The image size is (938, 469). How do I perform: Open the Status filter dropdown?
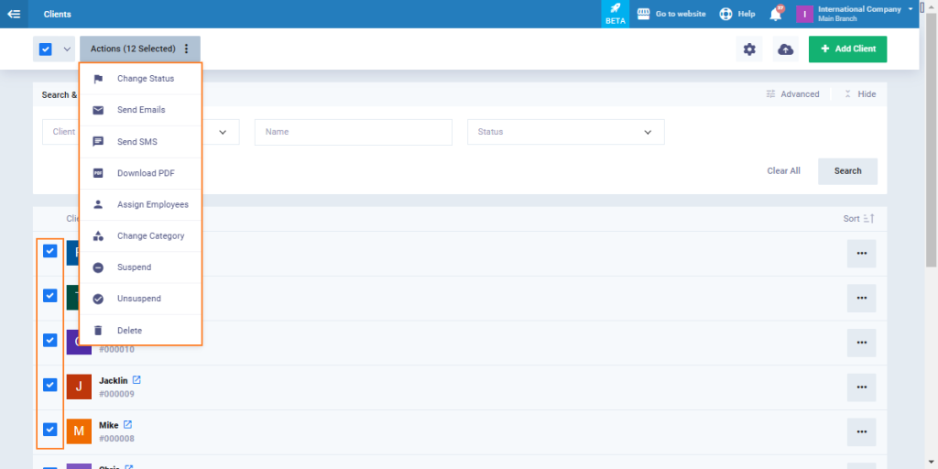tap(566, 132)
